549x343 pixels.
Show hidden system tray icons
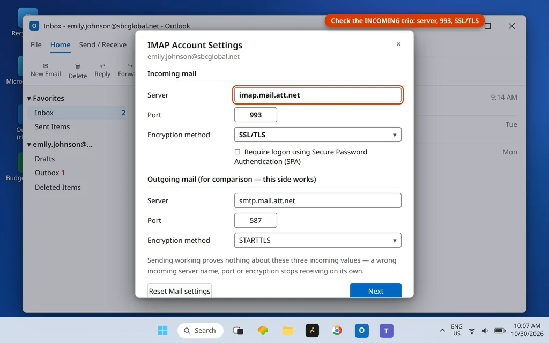click(442, 330)
